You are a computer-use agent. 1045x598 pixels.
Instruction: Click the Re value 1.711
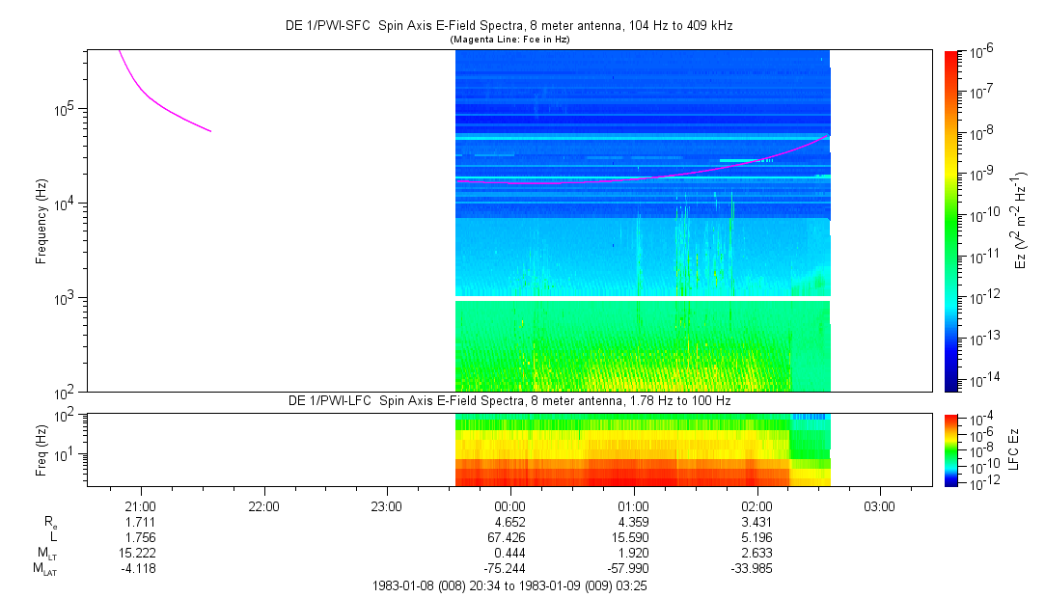(x=141, y=521)
